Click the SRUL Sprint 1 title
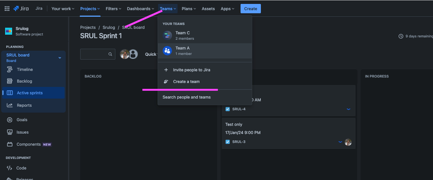This screenshot has width=433, height=180. tap(101, 36)
